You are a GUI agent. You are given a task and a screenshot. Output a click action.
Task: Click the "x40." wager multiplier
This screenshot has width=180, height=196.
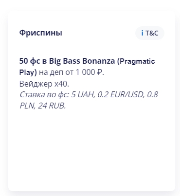62,84
